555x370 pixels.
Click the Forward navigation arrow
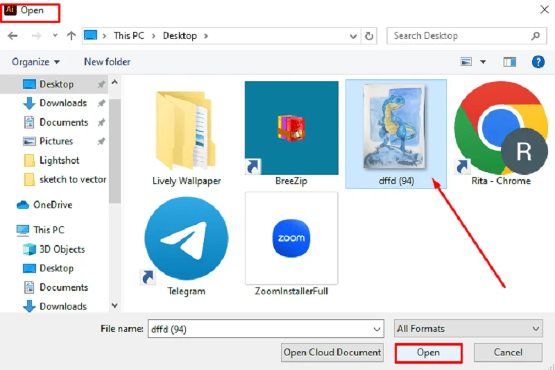36,36
